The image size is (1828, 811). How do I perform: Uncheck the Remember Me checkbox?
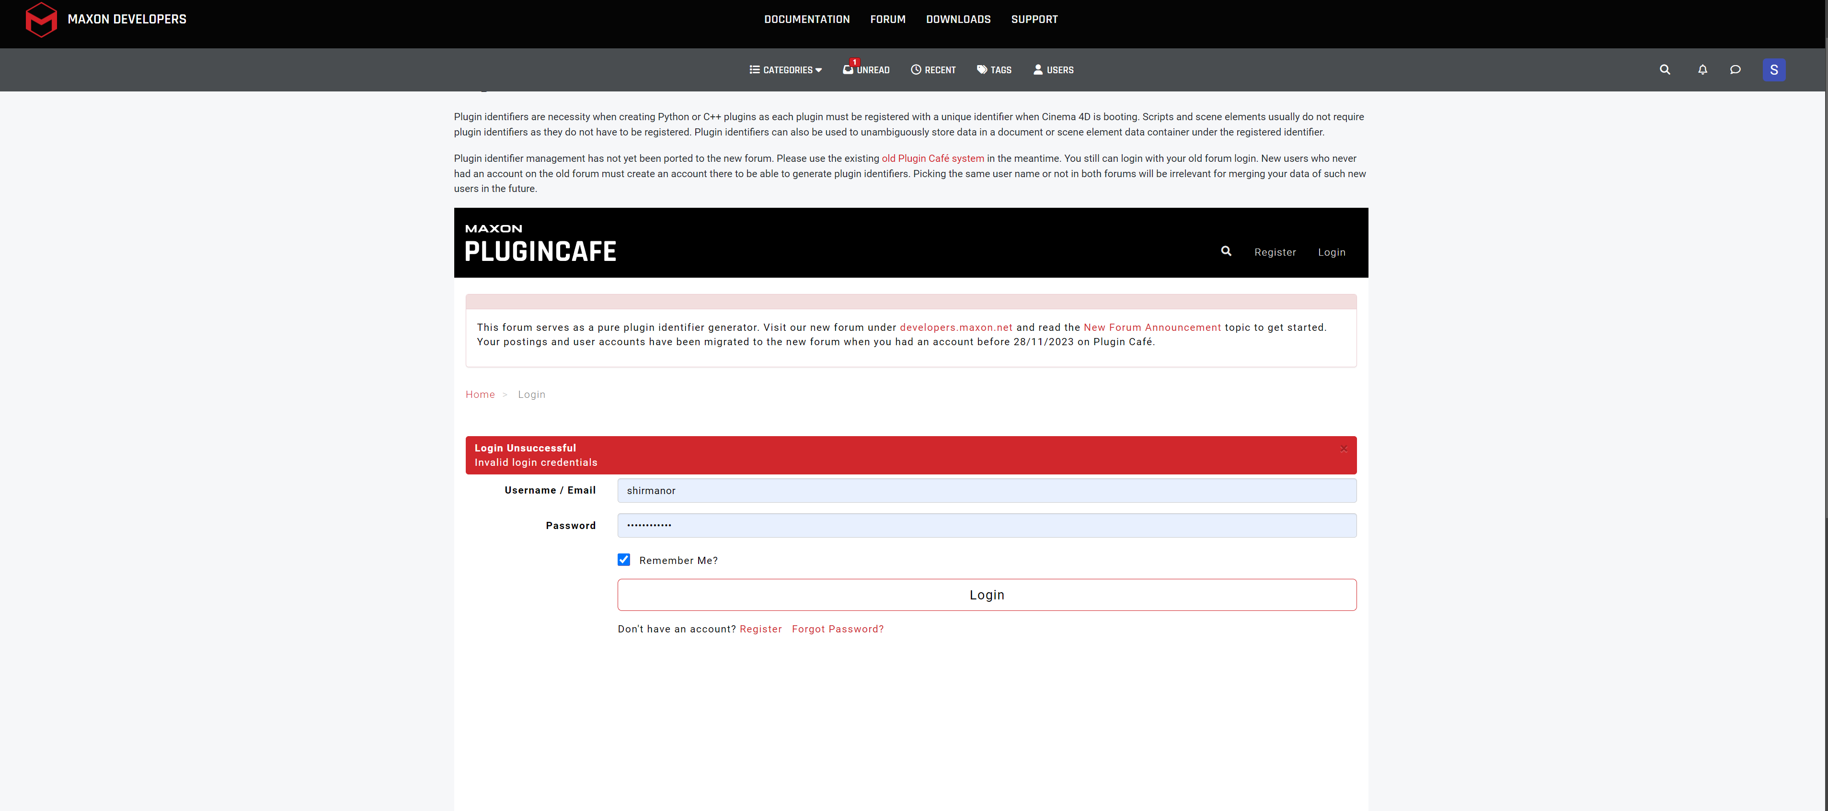coord(624,559)
